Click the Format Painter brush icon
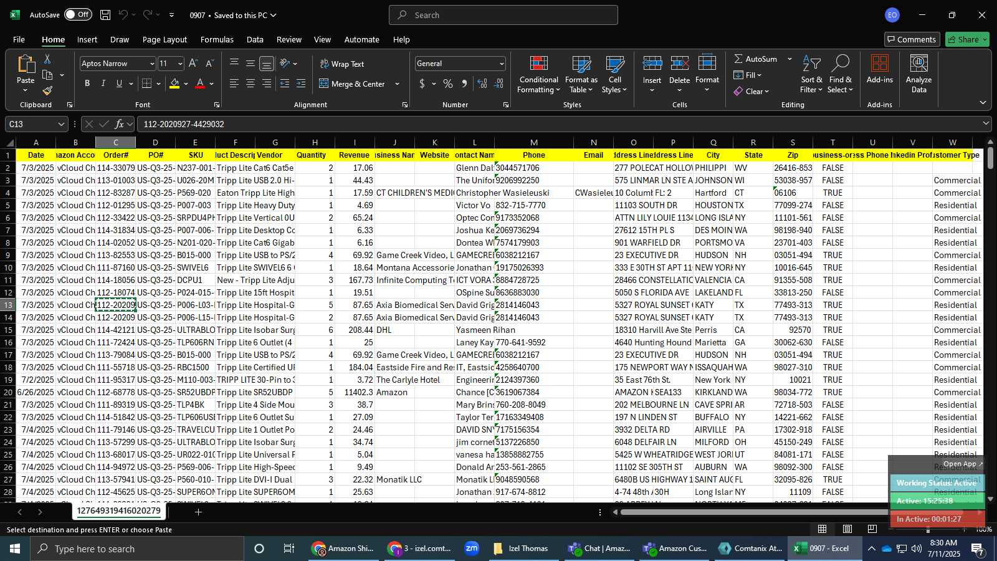 click(x=47, y=91)
